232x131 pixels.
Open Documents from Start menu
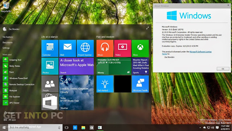(x=7, y=43)
